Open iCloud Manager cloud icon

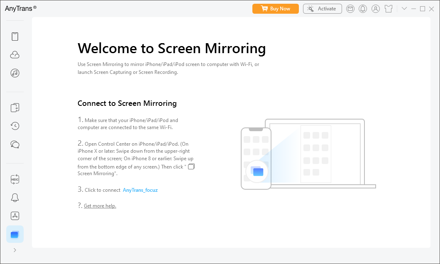15,55
